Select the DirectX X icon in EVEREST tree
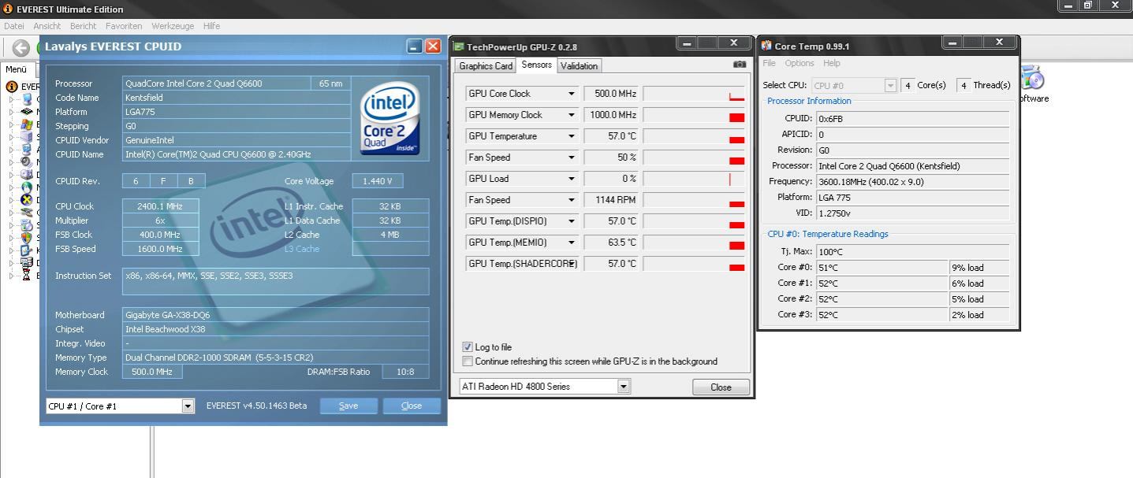The width and height of the screenshot is (1133, 478). point(27,200)
